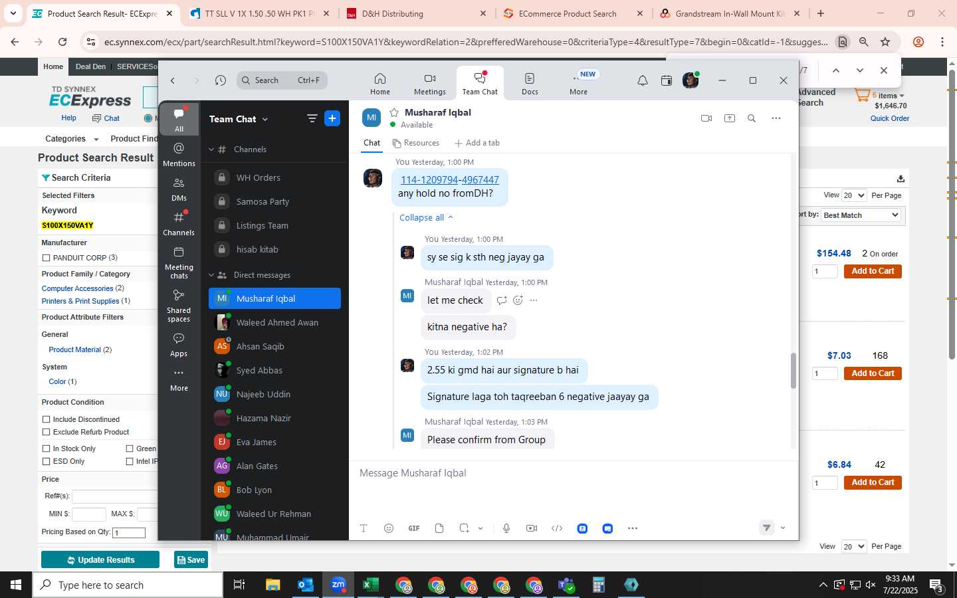The width and height of the screenshot is (957, 598).
Task: Select All in Zoom left sidebar
Action: tap(179, 119)
